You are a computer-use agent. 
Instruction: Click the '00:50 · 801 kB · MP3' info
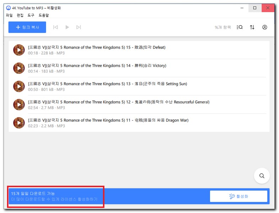click(x=46, y=89)
